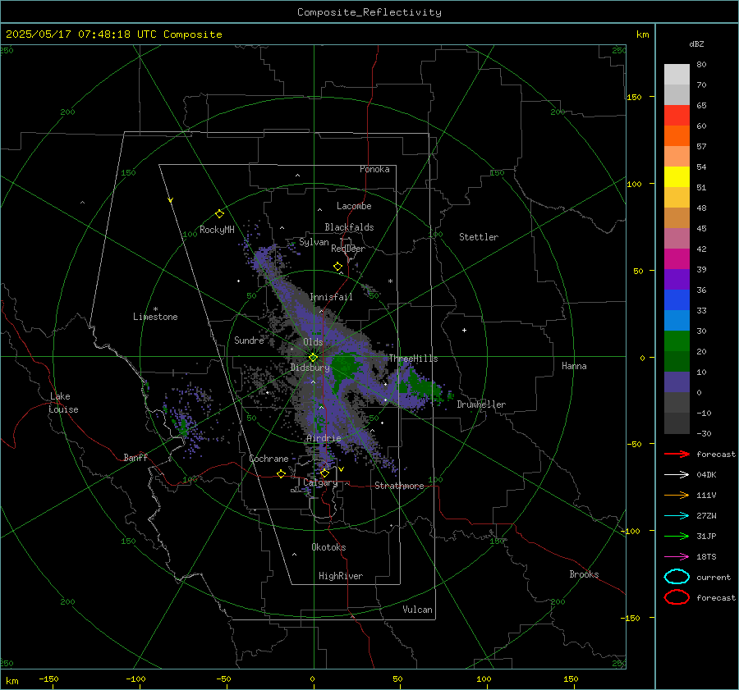The height and width of the screenshot is (690, 739).
Task: Click the cyan current ellipse icon
Action: click(x=677, y=577)
